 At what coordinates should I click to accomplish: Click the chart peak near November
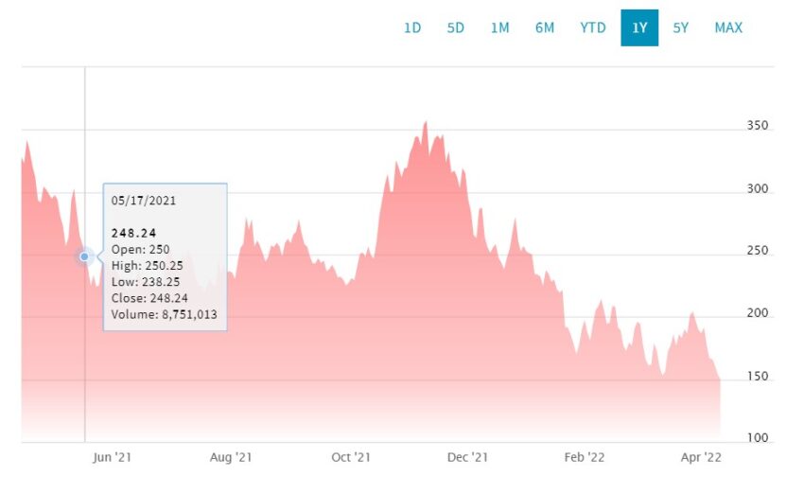click(x=425, y=123)
